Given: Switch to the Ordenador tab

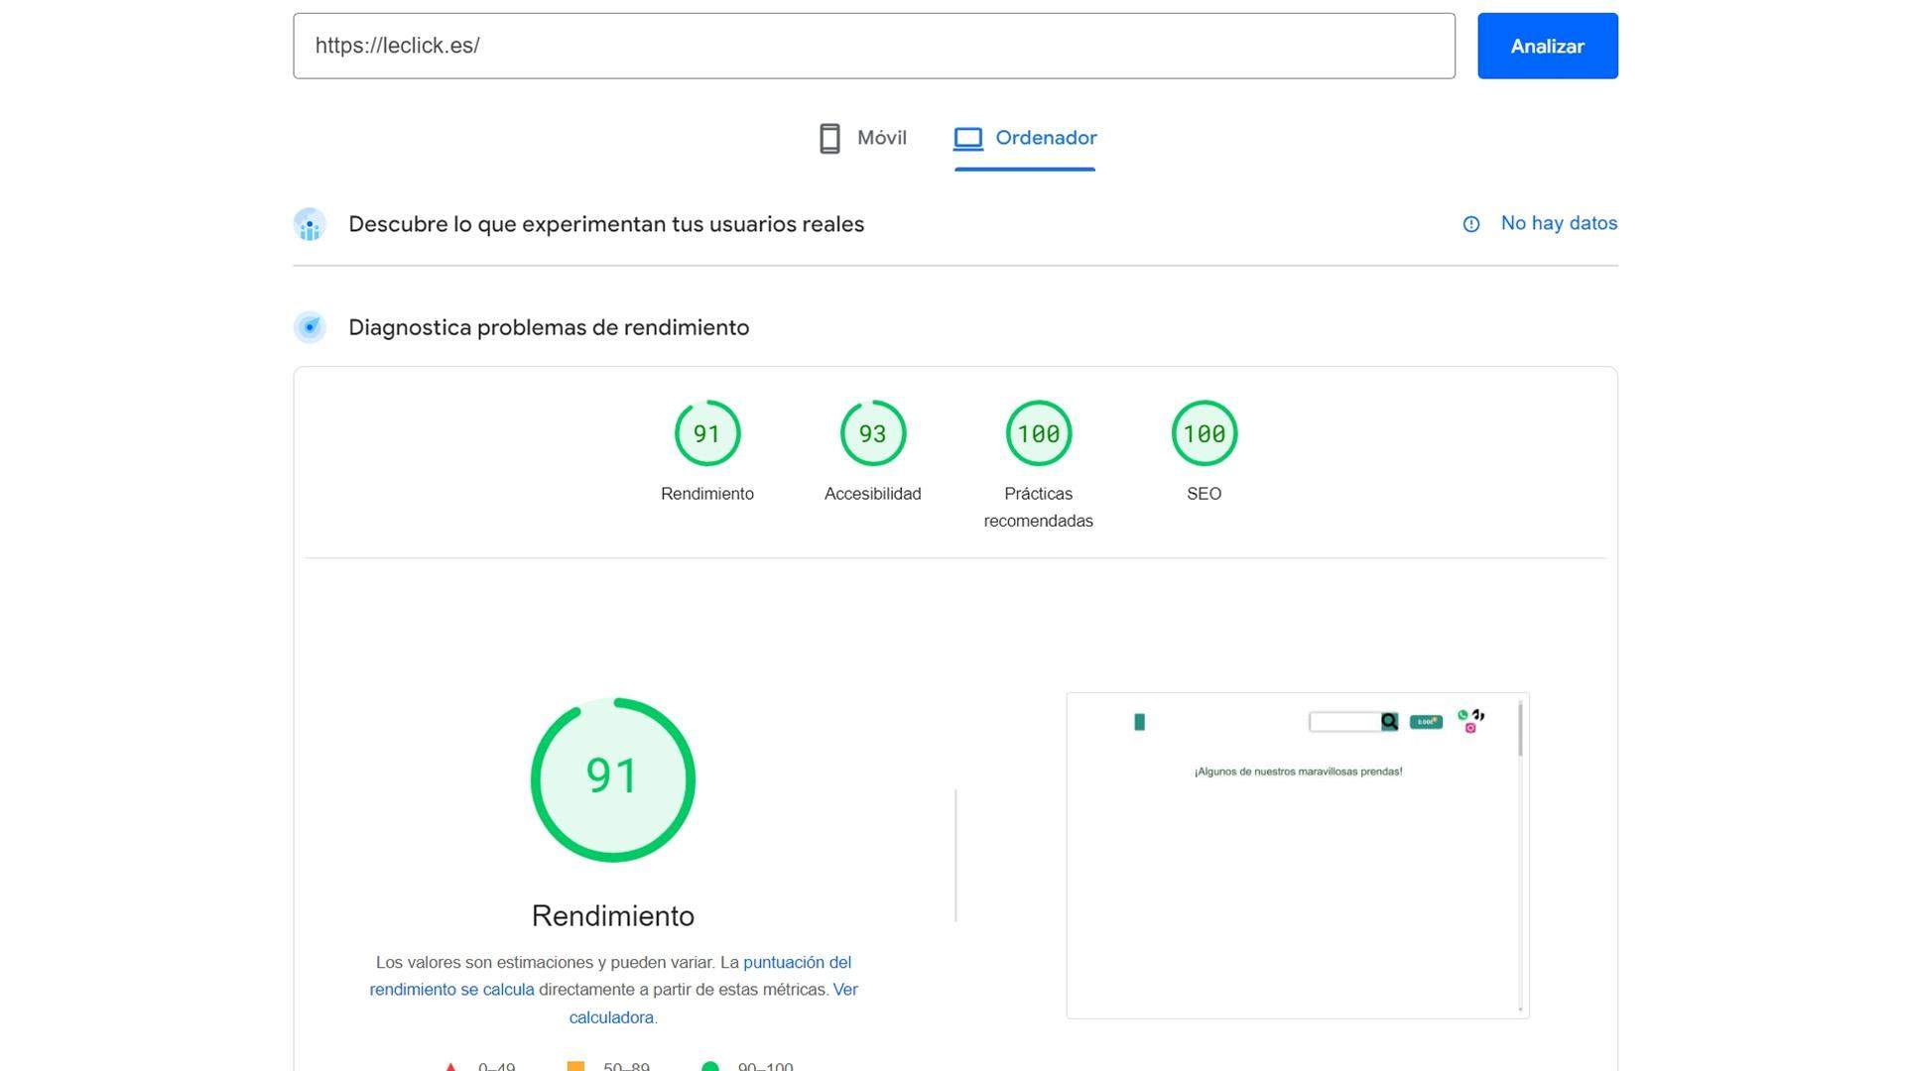Looking at the screenshot, I should pyautogui.click(x=1025, y=138).
